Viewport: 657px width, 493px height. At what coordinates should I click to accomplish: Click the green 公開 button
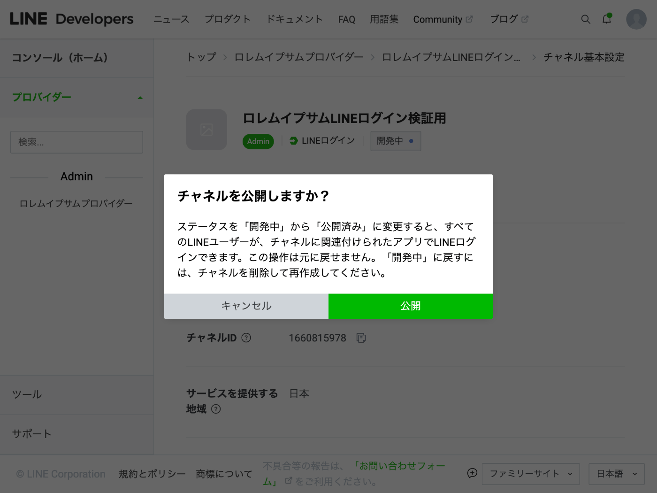coord(411,306)
